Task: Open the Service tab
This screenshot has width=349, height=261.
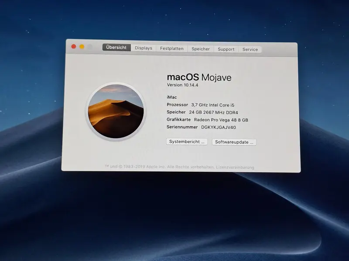Action: (x=250, y=50)
